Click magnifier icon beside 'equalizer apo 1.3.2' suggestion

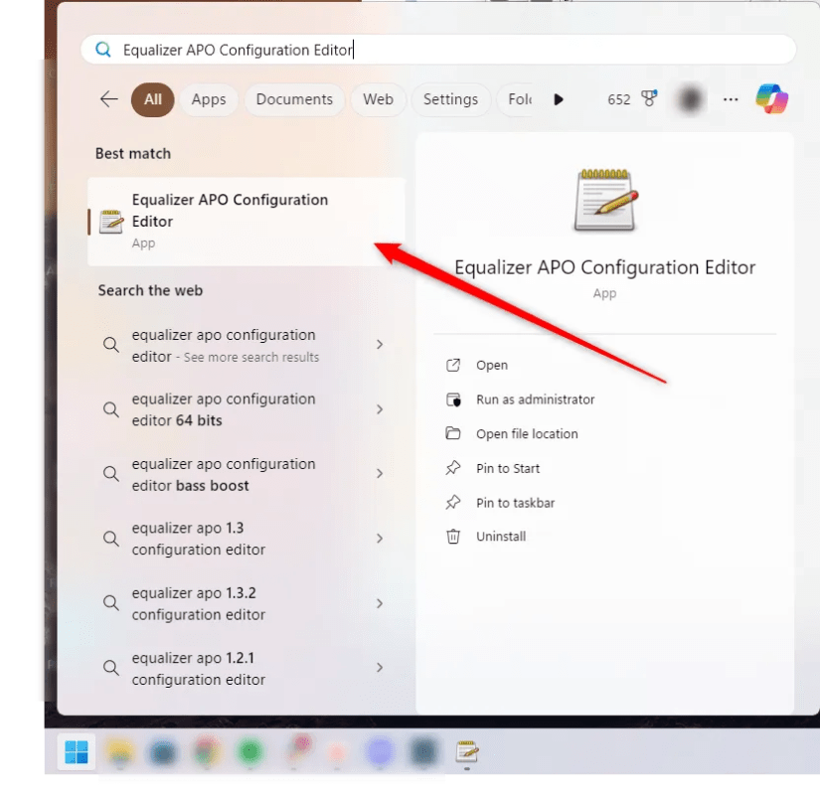pyautogui.click(x=111, y=603)
